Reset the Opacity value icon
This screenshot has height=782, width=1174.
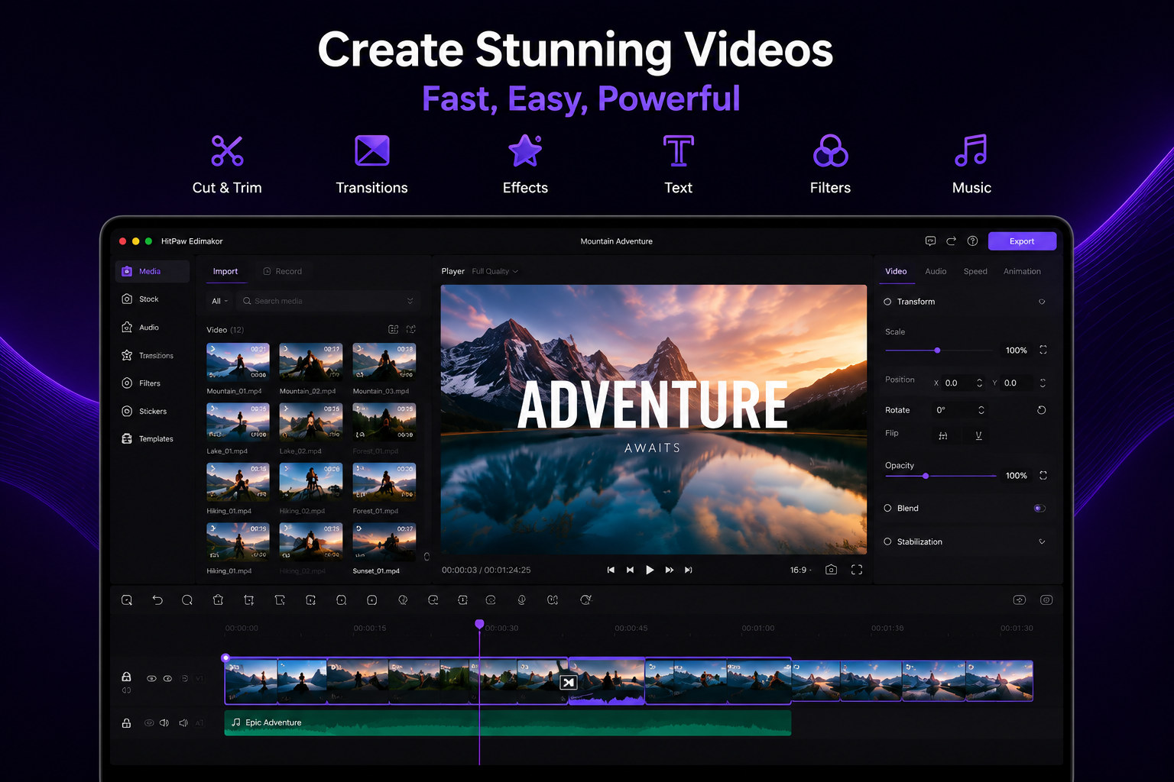(x=1043, y=475)
